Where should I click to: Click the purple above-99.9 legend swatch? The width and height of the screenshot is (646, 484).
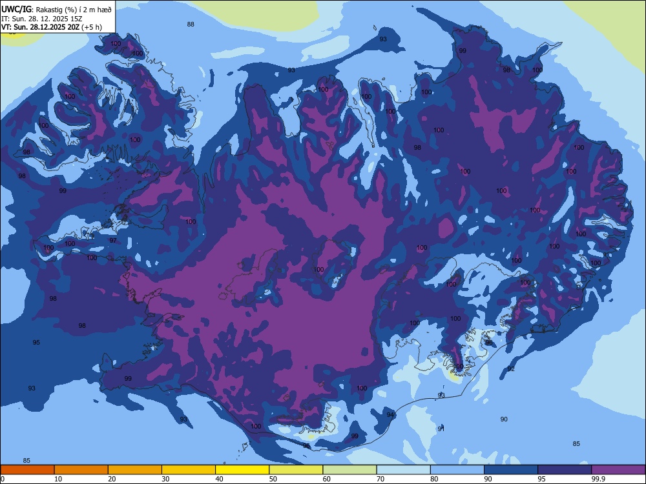coord(618,470)
